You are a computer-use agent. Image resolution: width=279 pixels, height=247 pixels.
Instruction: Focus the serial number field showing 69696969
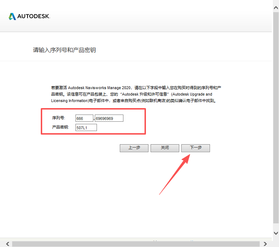click(109, 118)
